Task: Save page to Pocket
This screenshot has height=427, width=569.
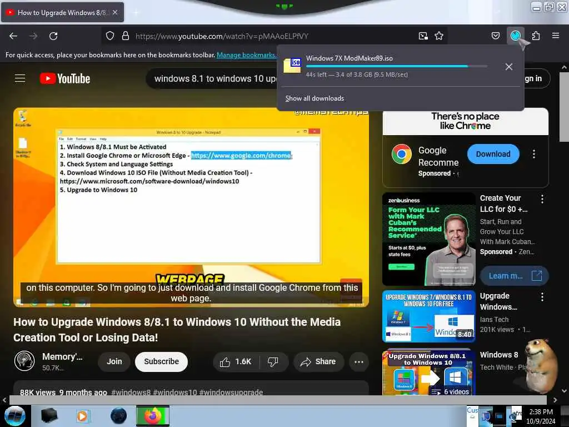Action: pos(495,36)
